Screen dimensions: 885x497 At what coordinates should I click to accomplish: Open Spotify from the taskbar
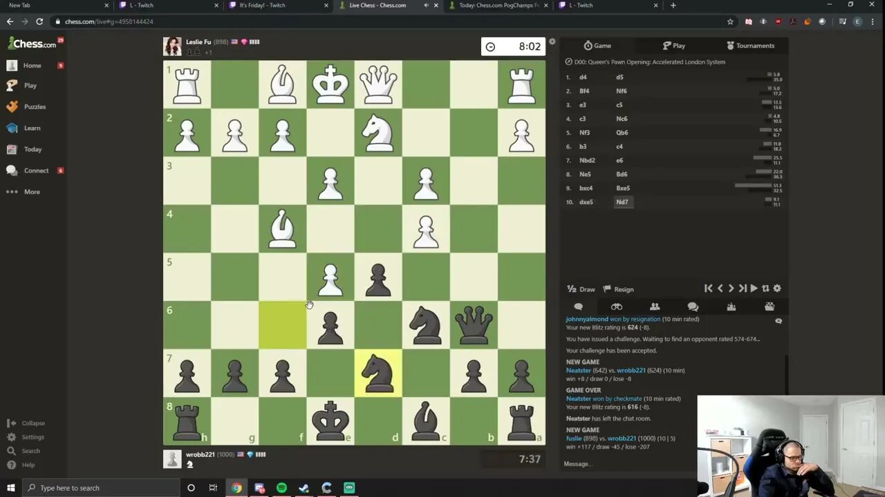[x=281, y=488]
